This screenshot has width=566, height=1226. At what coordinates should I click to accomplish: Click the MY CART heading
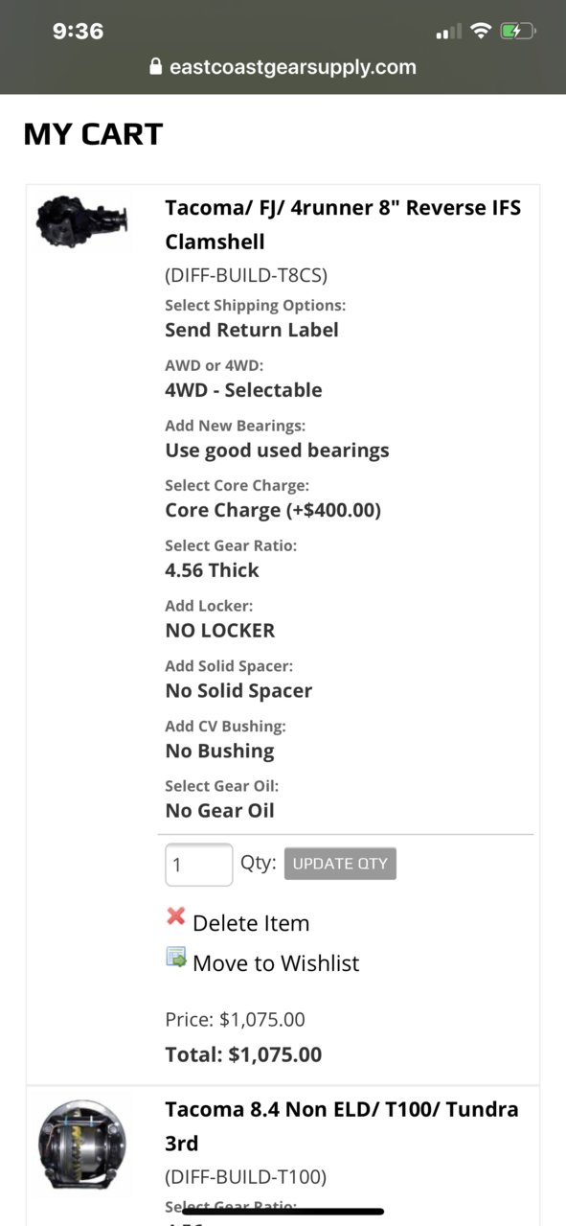pyautogui.click(x=93, y=133)
